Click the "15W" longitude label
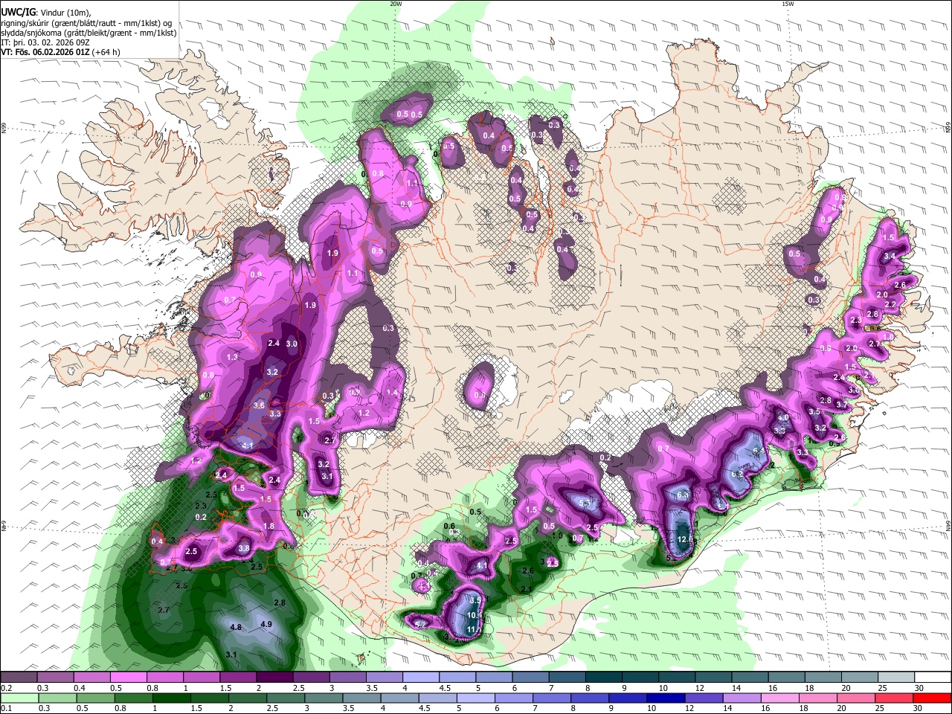This screenshot has width=952, height=714. click(x=788, y=4)
